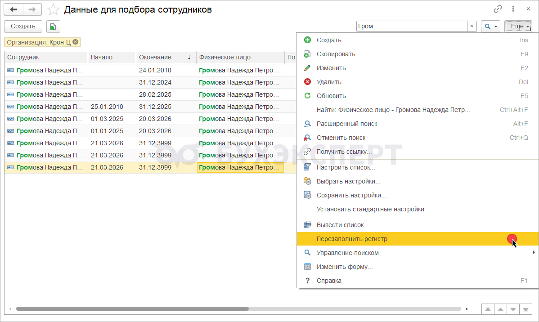Choose Удалить from the menu

click(329, 82)
